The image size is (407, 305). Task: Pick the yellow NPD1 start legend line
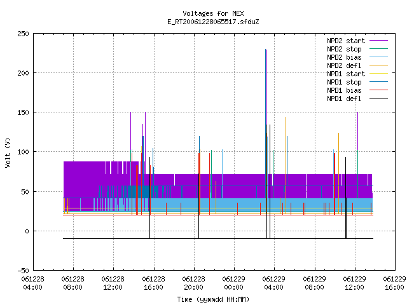(x=379, y=74)
